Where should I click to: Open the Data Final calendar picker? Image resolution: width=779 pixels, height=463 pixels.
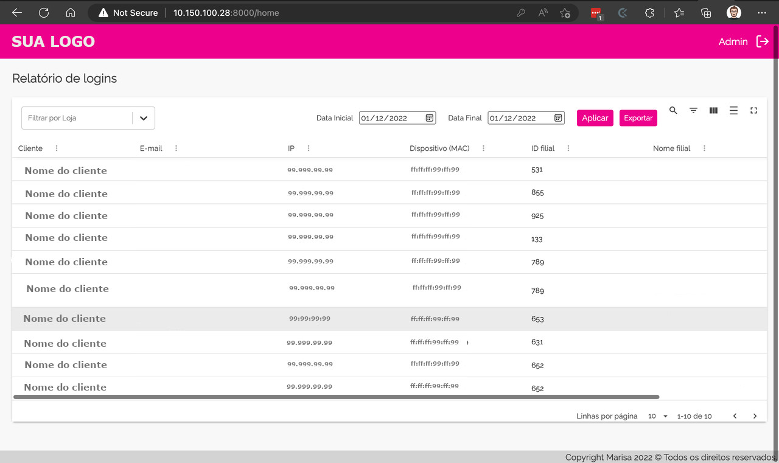coord(557,117)
